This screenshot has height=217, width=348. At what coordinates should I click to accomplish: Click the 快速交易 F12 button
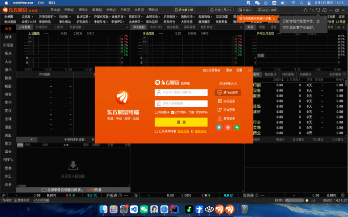(221, 10)
